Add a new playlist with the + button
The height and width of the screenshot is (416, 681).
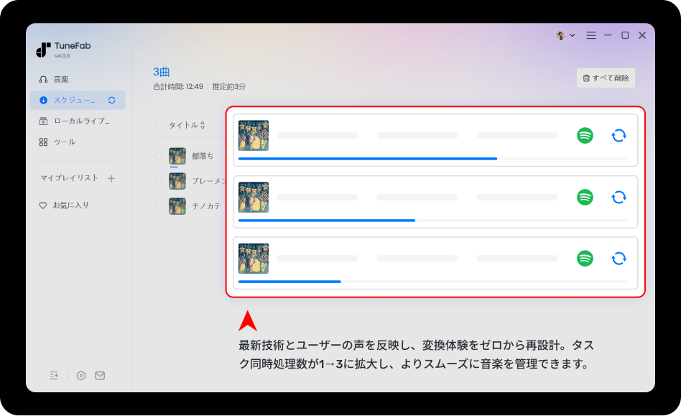tap(112, 179)
